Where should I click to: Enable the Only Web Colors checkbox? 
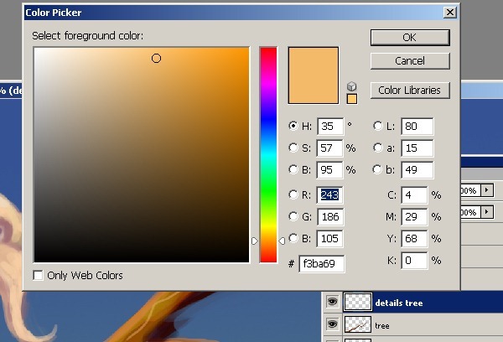click(39, 275)
